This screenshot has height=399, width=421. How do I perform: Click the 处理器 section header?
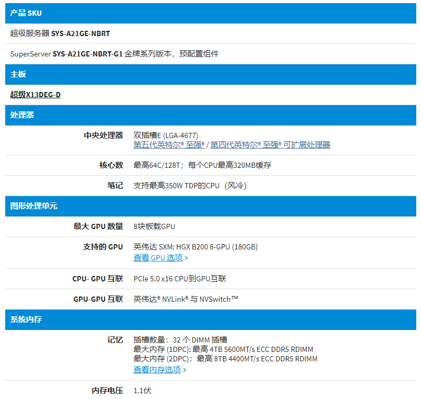tap(211, 115)
